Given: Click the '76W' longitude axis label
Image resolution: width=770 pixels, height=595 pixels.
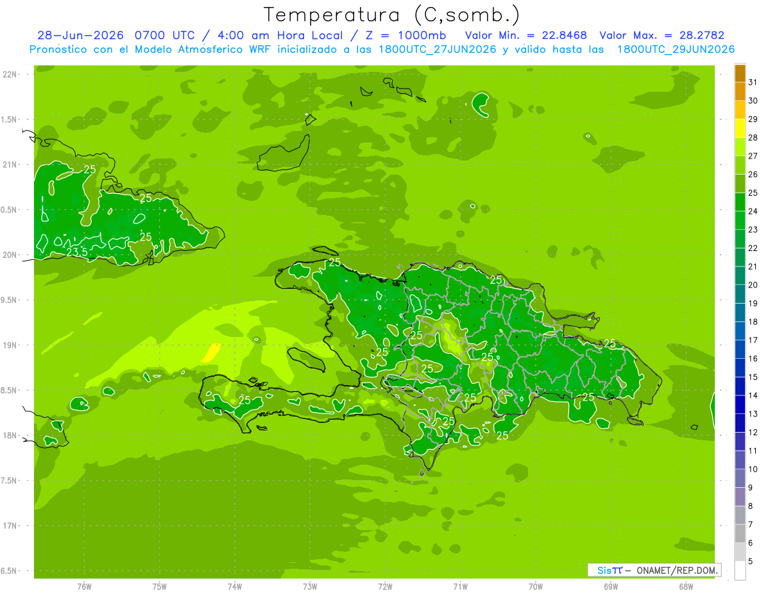Looking at the screenshot, I should coord(84,586).
